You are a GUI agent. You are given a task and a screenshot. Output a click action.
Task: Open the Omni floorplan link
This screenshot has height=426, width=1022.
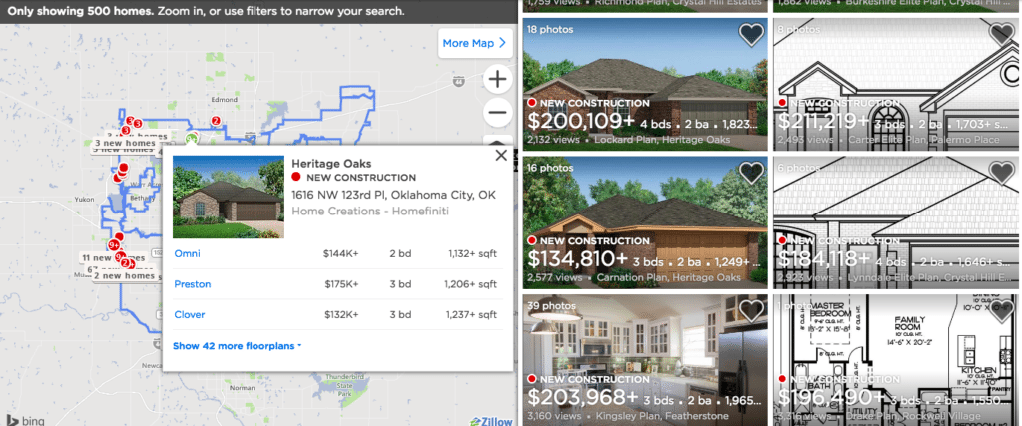coord(187,254)
